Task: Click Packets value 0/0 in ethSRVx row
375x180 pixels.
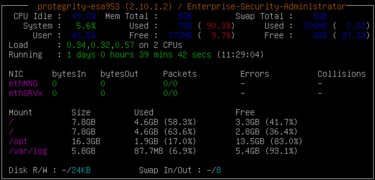Action: 170,93
